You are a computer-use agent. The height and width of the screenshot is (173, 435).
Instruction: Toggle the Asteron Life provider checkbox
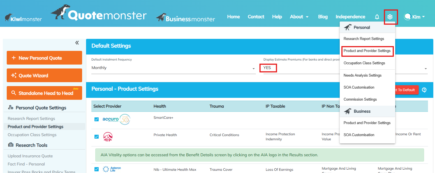(x=97, y=169)
